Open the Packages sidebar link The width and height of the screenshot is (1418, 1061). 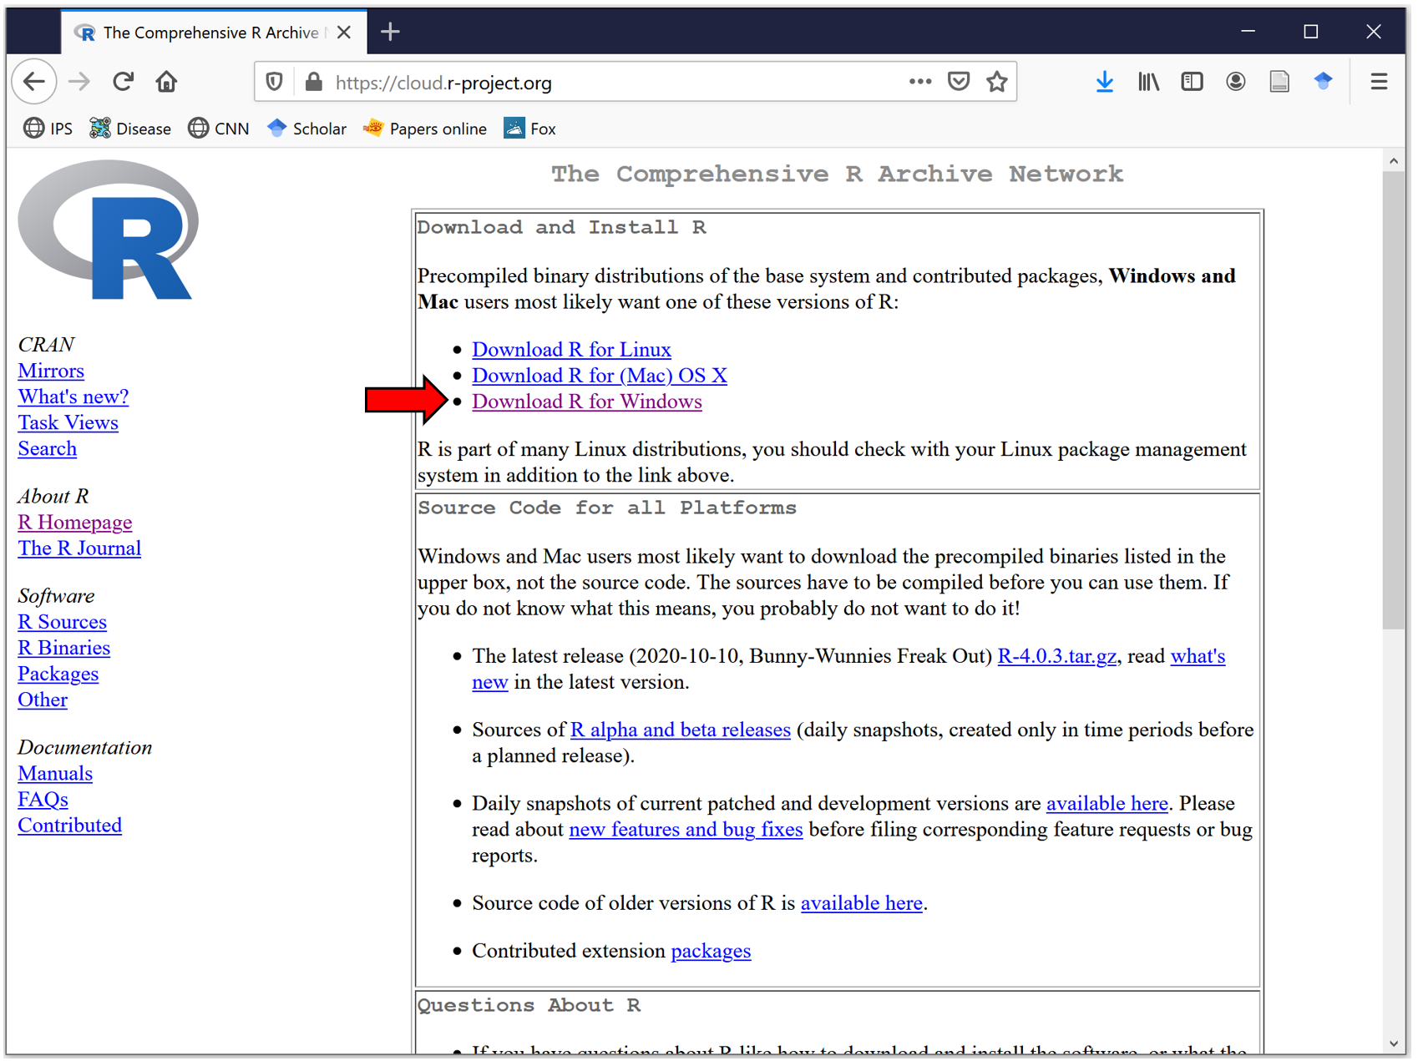[58, 674]
